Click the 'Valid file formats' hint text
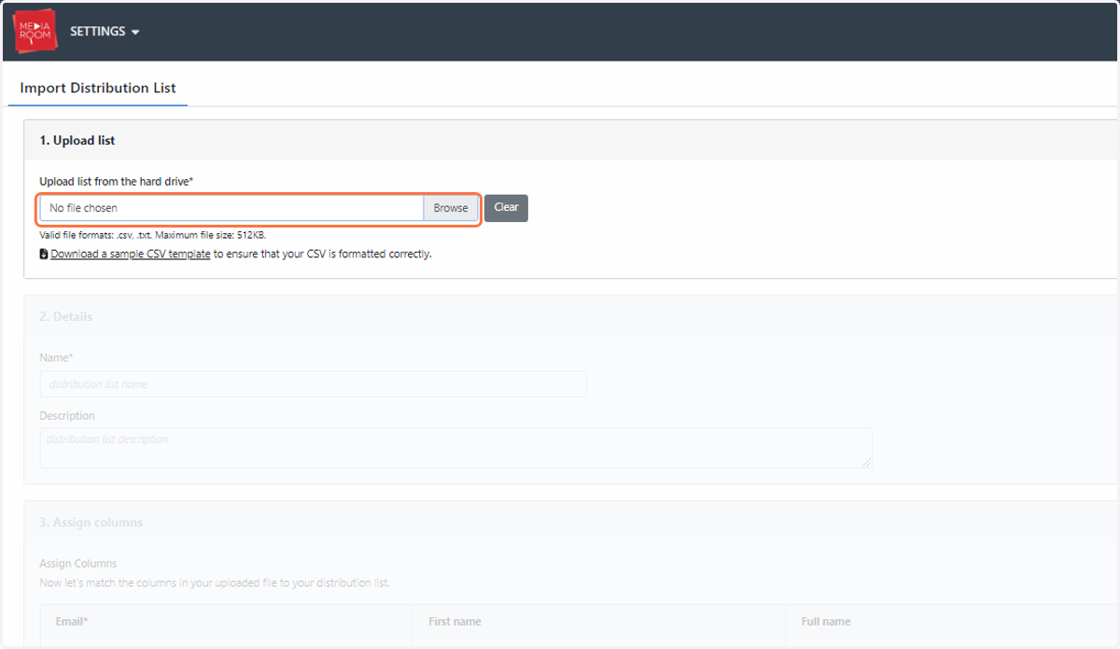The height and width of the screenshot is (649, 1120). coord(153,235)
